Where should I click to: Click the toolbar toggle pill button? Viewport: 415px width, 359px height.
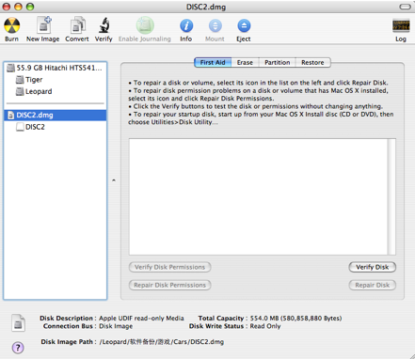click(405, 7)
